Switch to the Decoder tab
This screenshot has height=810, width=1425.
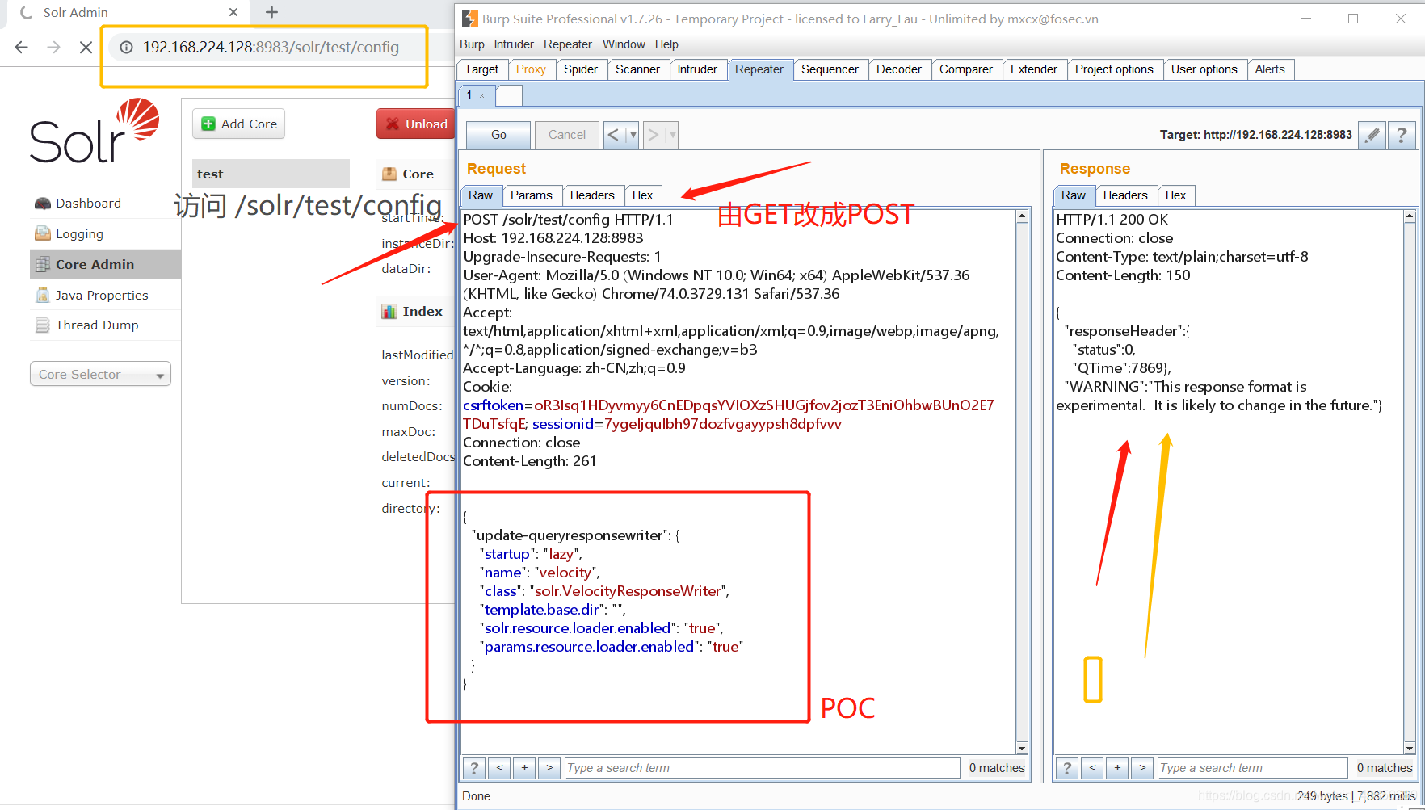[899, 69]
